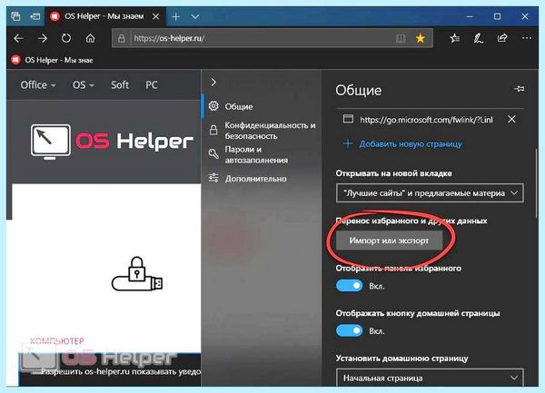Toggle Отобразить панель избранного switch
The width and height of the screenshot is (545, 393).
[x=349, y=286]
